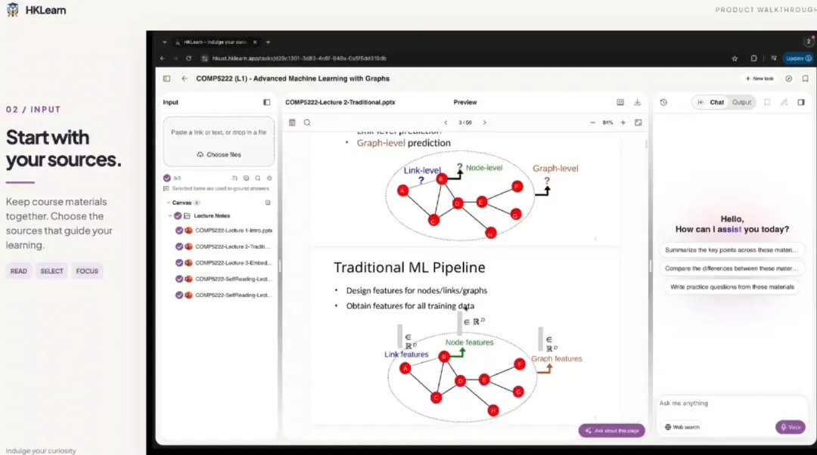Deselect COMP5222-Lecture 3-Embed checkbox
Image resolution: width=817 pixels, height=455 pixels.
pyautogui.click(x=179, y=263)
